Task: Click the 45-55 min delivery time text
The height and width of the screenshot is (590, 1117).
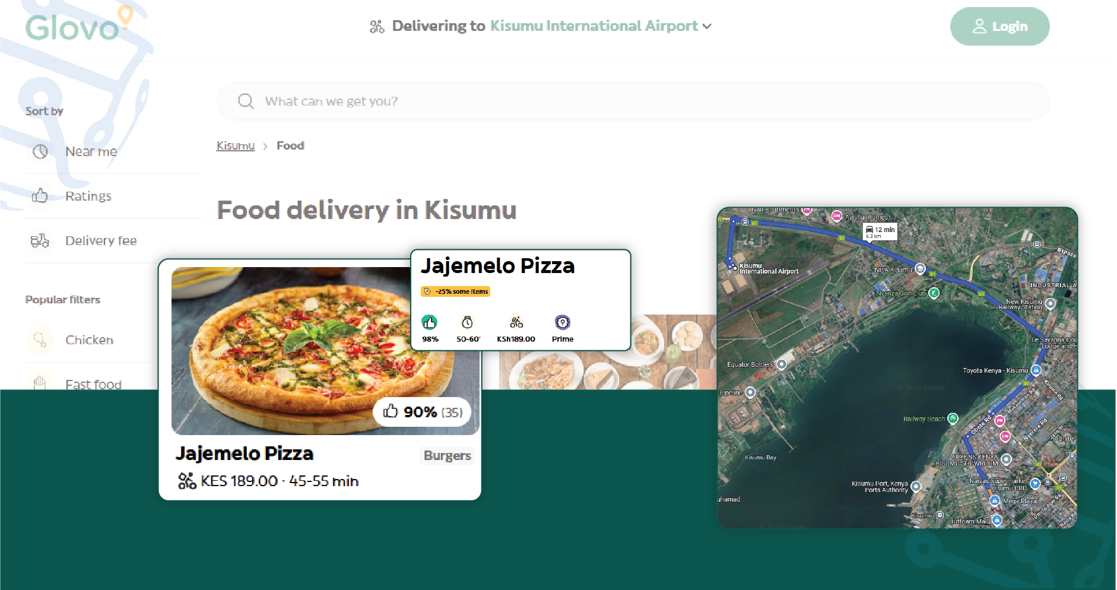Action: coord(324,481)
